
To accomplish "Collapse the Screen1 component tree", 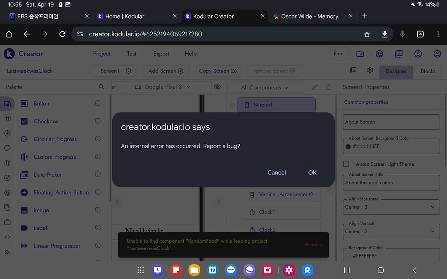I will point(231,105).
